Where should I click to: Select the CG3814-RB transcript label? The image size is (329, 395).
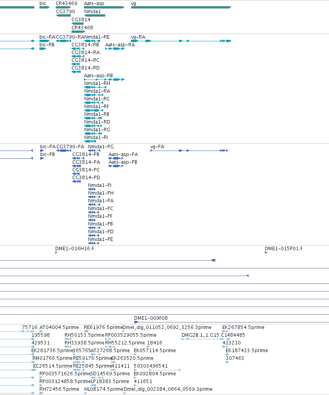pyautogui.click(x=85, y=45)
